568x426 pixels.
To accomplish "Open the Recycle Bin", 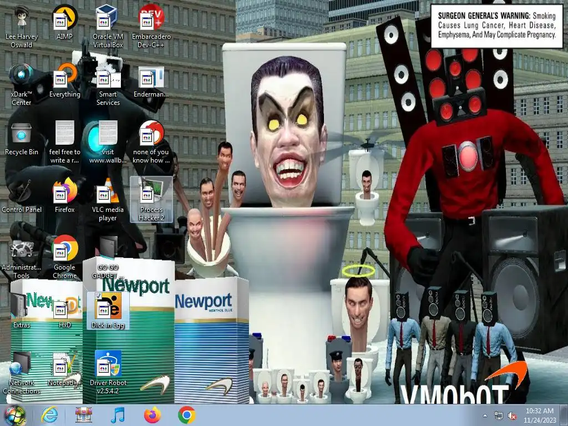I will point(22,138).
